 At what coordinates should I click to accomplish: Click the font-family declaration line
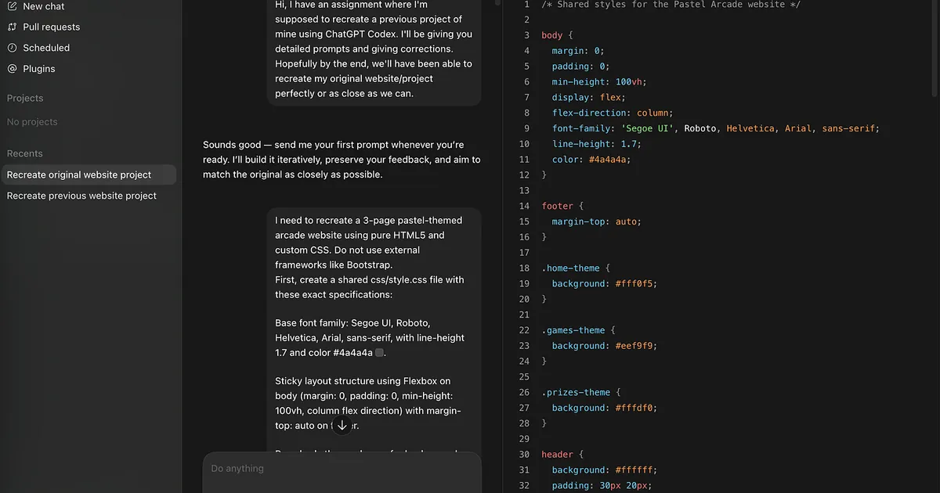click(x=716, y=128)
